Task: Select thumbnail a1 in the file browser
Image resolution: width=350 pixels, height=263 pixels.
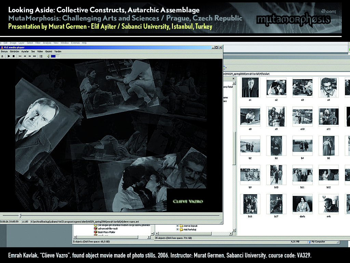Action: pyautogui.click(x=250, y=87)
